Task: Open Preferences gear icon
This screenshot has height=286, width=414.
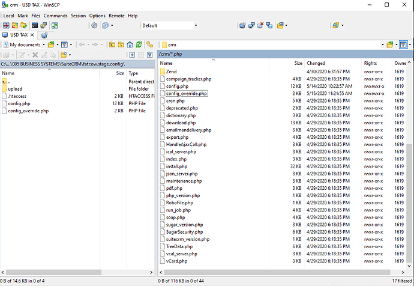Action: (x=94, y=25)
